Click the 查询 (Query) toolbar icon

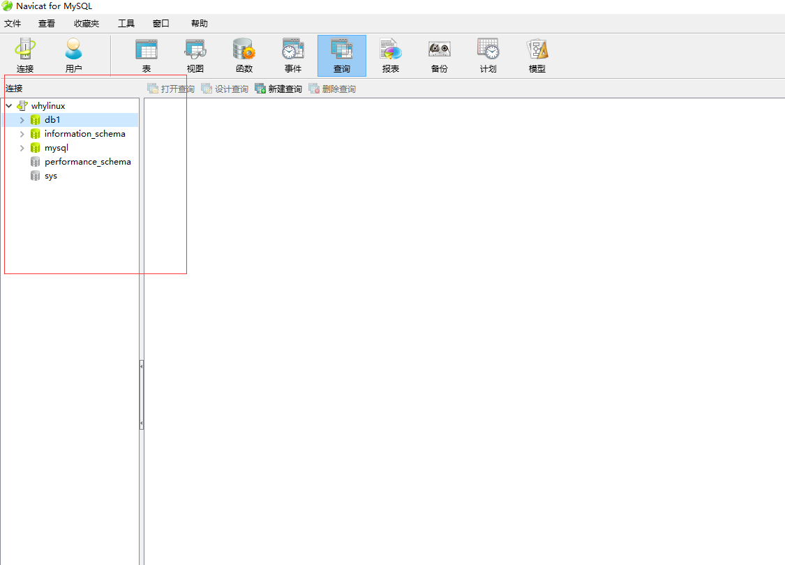(x=342, y=56)
